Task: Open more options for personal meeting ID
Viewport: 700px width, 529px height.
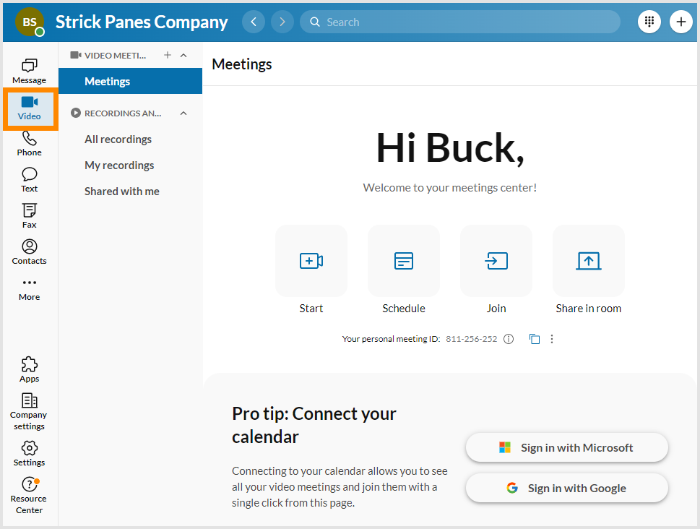Action: coord(551,338)
